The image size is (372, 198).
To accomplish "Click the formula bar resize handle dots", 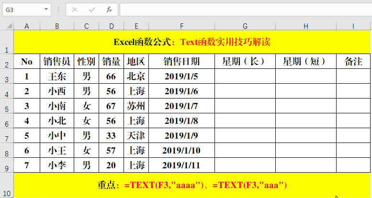I will coord(58,10).
